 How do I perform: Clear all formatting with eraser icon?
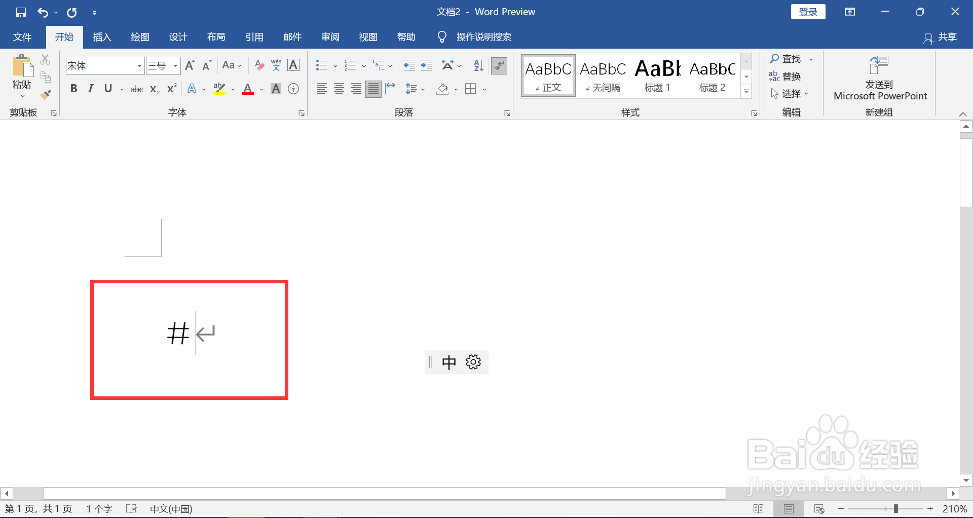259,65
